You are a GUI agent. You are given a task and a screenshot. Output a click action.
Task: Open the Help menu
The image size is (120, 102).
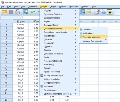pos(94,7)
